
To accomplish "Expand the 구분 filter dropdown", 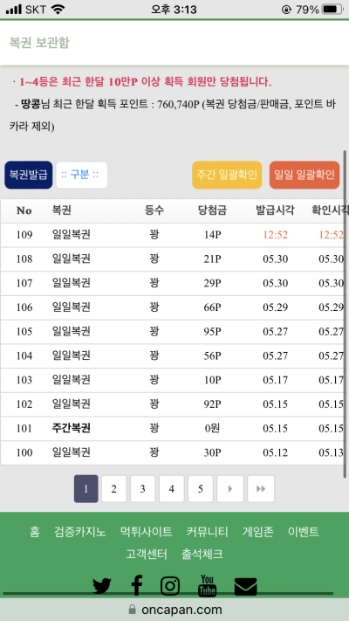I will click(82, 175).
